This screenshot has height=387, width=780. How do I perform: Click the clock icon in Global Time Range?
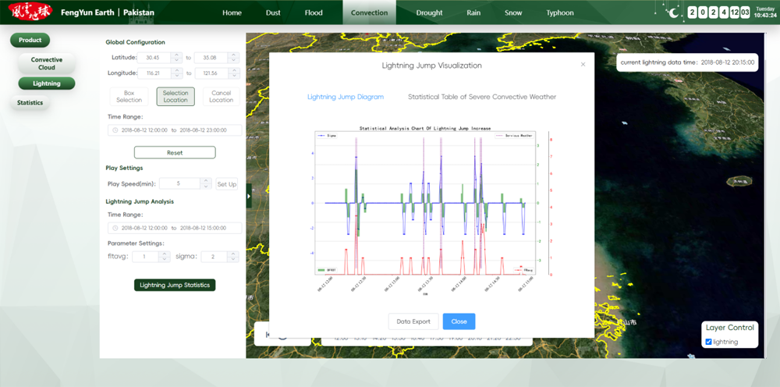click(115, 130)
